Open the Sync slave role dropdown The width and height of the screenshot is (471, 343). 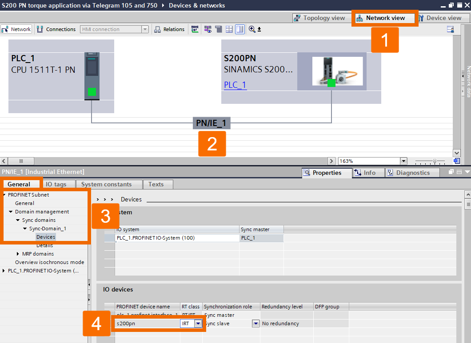pyautogui.click(x=255, y=323)
